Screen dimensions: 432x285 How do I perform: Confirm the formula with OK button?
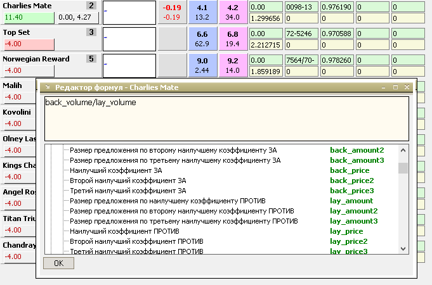[x=59, y=263]
